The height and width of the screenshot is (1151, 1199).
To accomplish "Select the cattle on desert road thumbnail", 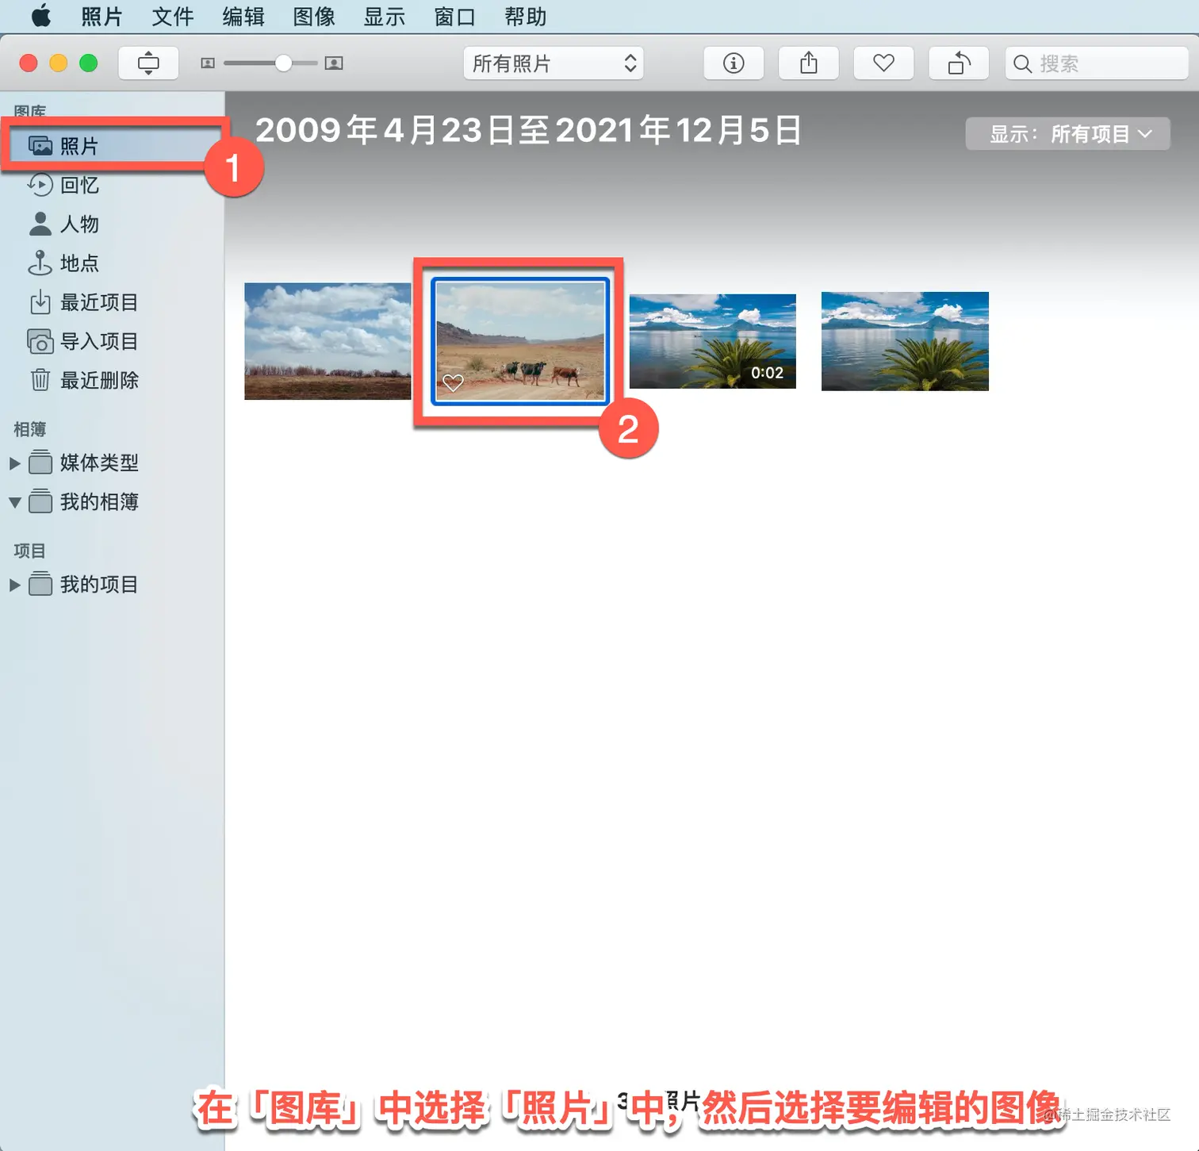I will (520, 341).
